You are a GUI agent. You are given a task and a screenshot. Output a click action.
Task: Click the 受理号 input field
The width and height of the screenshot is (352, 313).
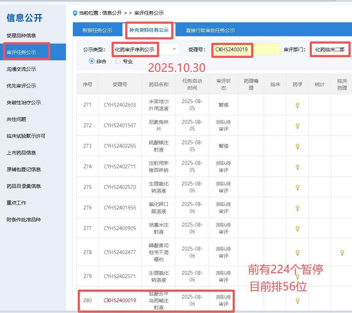[x=246, y=49]
